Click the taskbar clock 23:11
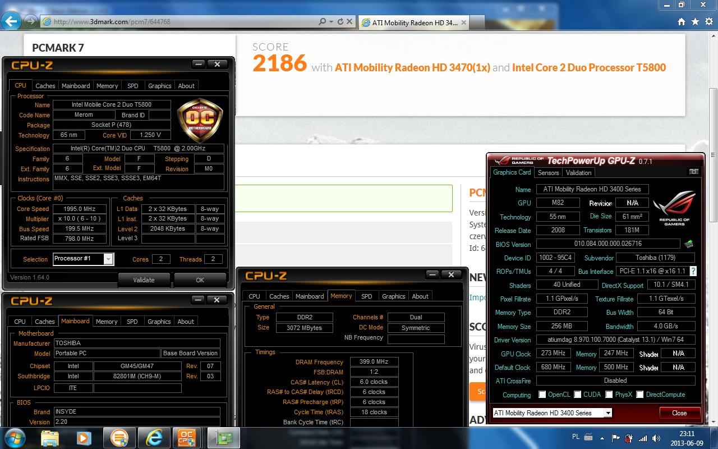Viewport: 718px width, 449px height. 687,434
